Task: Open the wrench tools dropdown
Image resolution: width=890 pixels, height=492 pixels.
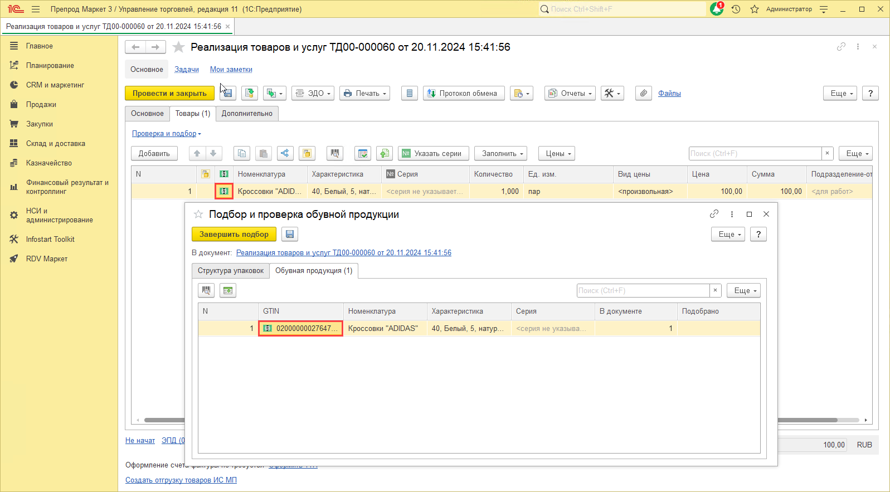Action: coord(612,94)
